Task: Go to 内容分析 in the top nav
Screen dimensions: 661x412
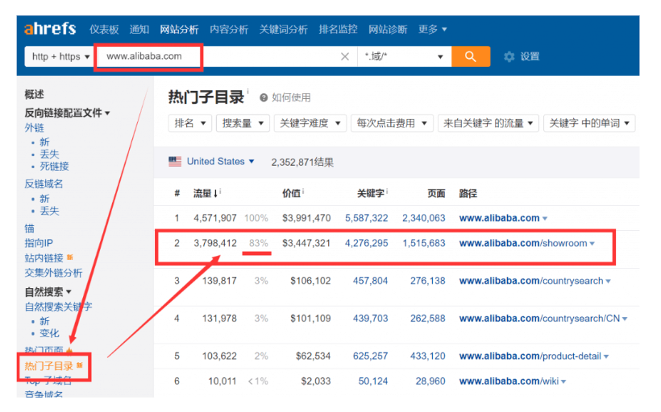Action: click(x=229, y=29)
